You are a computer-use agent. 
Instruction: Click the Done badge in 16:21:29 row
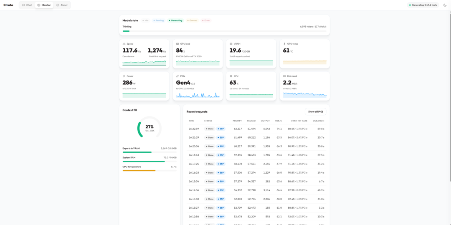coord(210,137)
